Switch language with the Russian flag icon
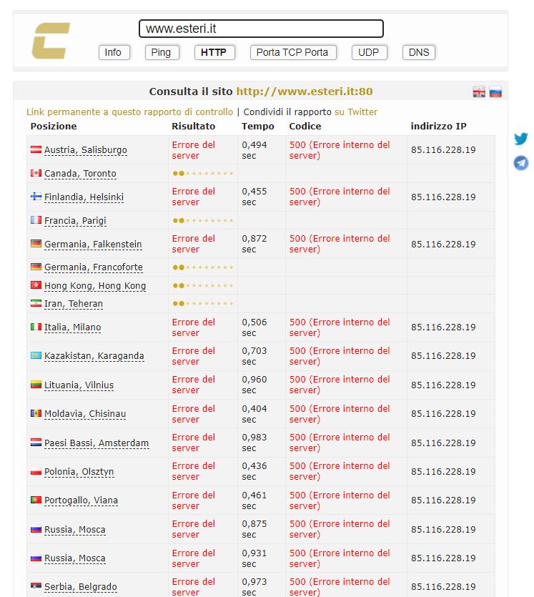 (x=495, y=92)
